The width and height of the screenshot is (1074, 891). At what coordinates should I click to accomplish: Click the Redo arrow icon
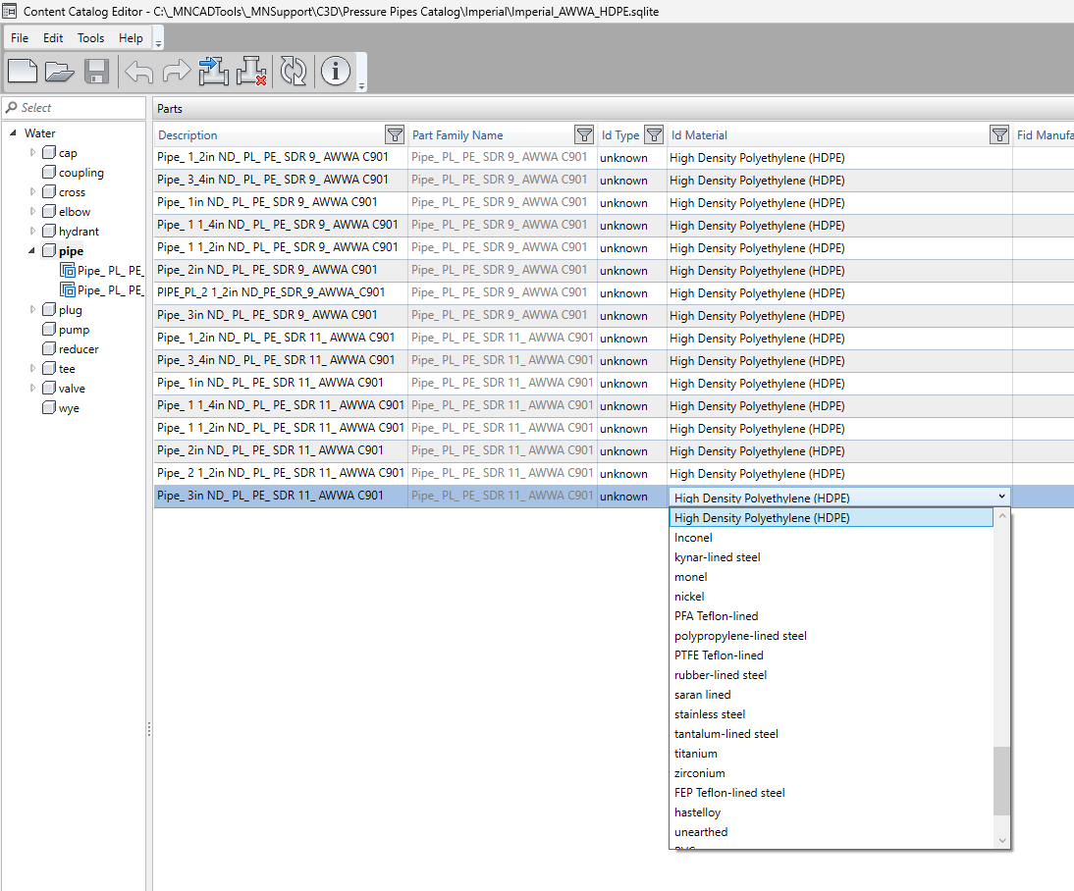[x=177, y=72]
